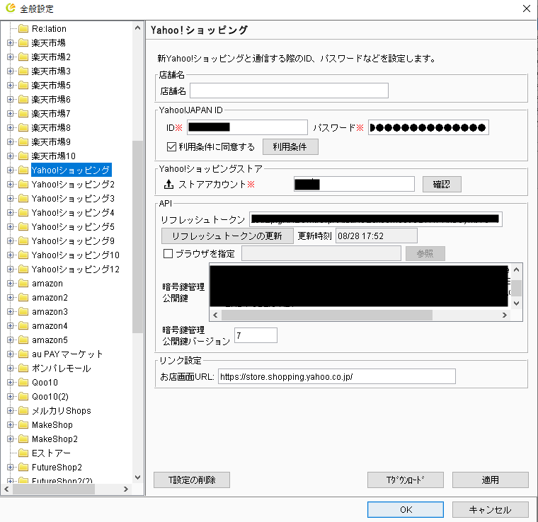Screen dimensions: 538x522
Task: Click the tree panel's vertical scrollbar thumb
Action: pyautogui.click(x=137, y=236)
